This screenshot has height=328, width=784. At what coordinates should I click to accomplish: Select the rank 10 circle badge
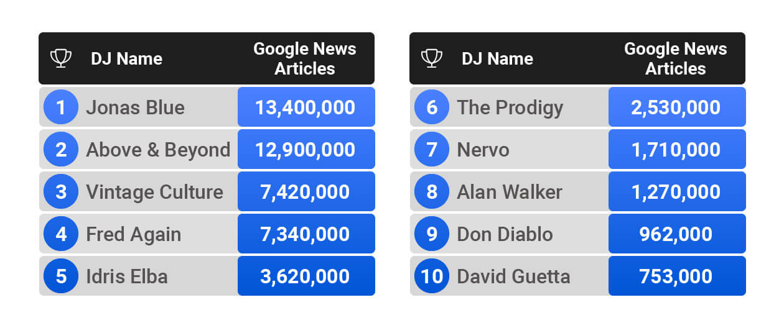[x=432, y=276]
